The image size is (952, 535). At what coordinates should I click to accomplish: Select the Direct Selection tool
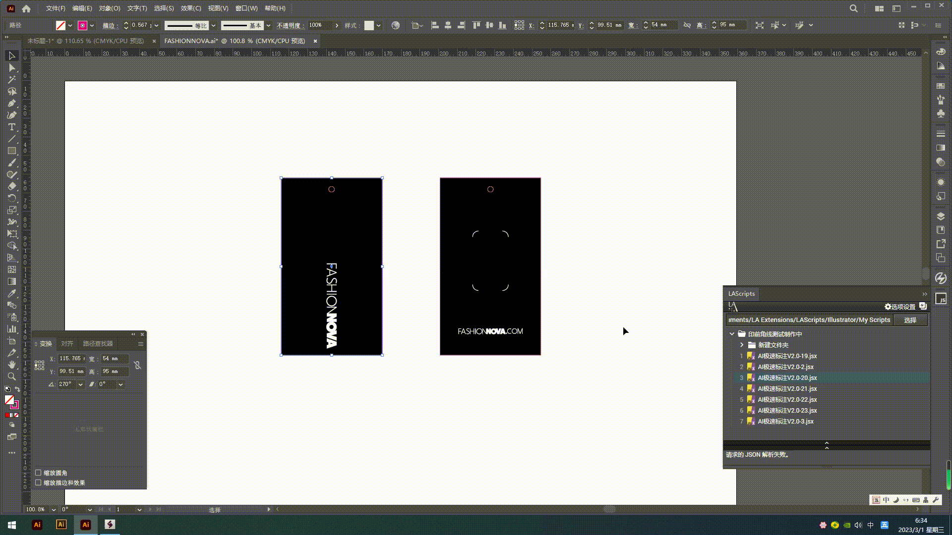[x=12, y=68]
